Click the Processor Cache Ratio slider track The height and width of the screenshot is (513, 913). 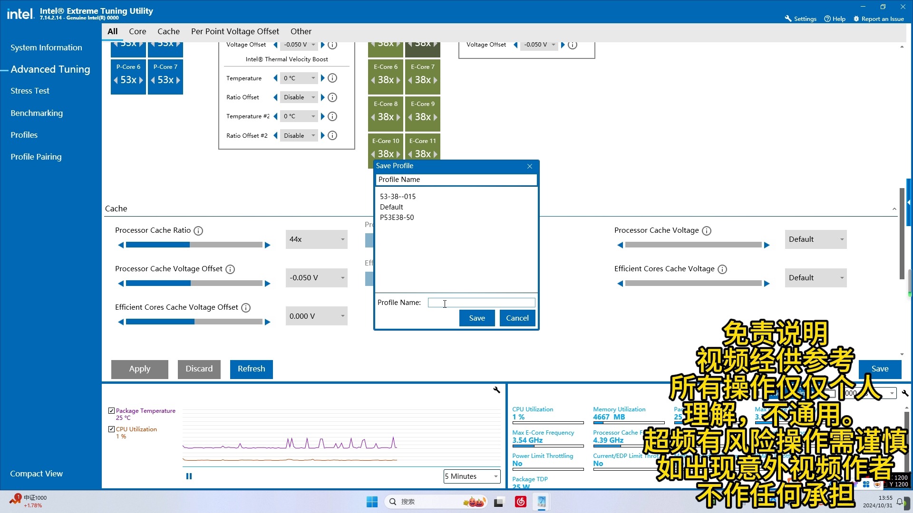[x=194, y=245]
